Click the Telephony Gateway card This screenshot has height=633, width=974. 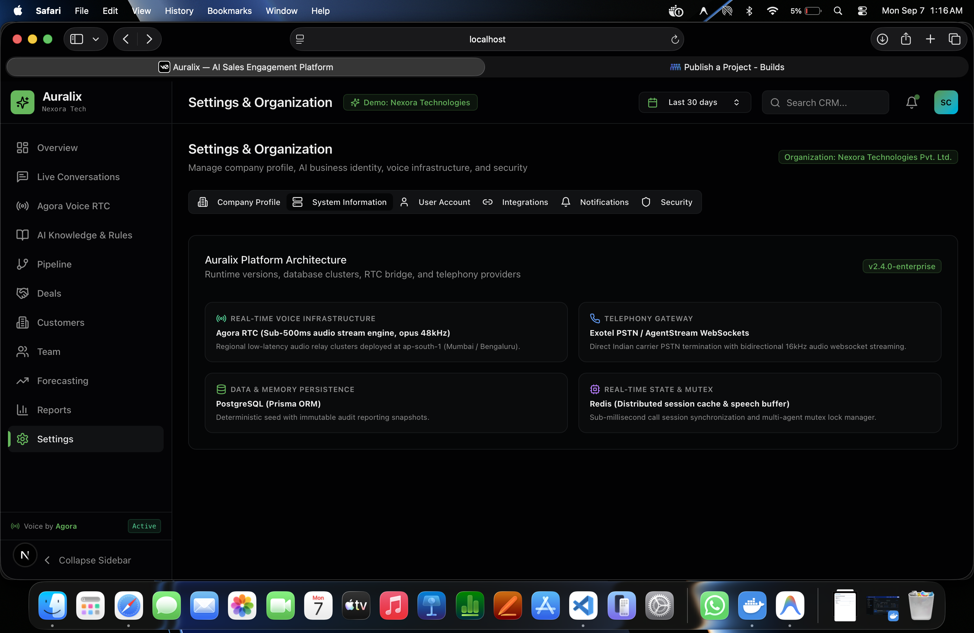760,332
